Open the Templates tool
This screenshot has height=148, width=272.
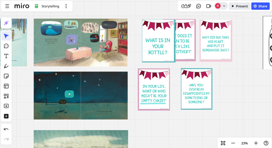tap(6, 86)
